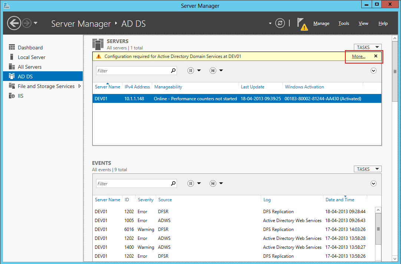Click the back navigation arrow button
Screen dimensions: 401x264
coord(14,23)
